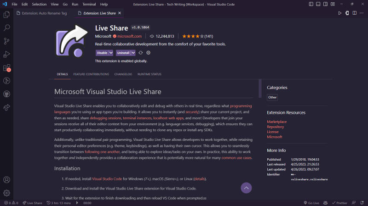The image size is (368, 206).
Task: Click errors and warnings count in status bar
Action: [x=11, y=203]
